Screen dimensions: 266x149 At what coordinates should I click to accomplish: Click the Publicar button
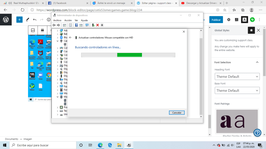[216, 20]
